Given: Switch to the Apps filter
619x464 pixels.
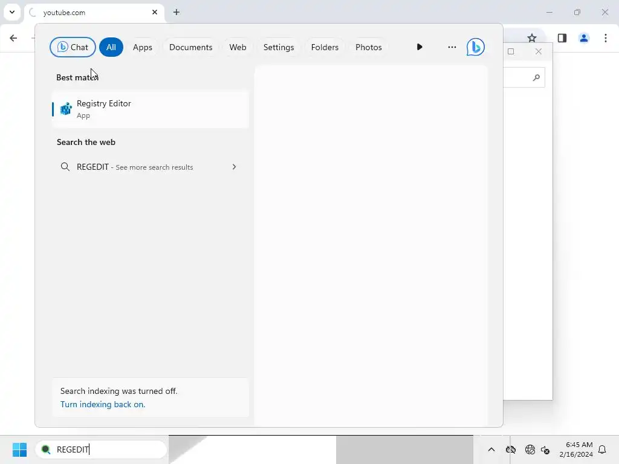Looking at the screenshot, I should (x=143, y=47).
